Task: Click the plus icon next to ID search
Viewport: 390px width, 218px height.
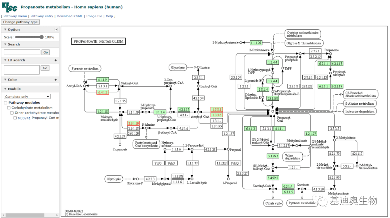Action: (x=56, y=60)
